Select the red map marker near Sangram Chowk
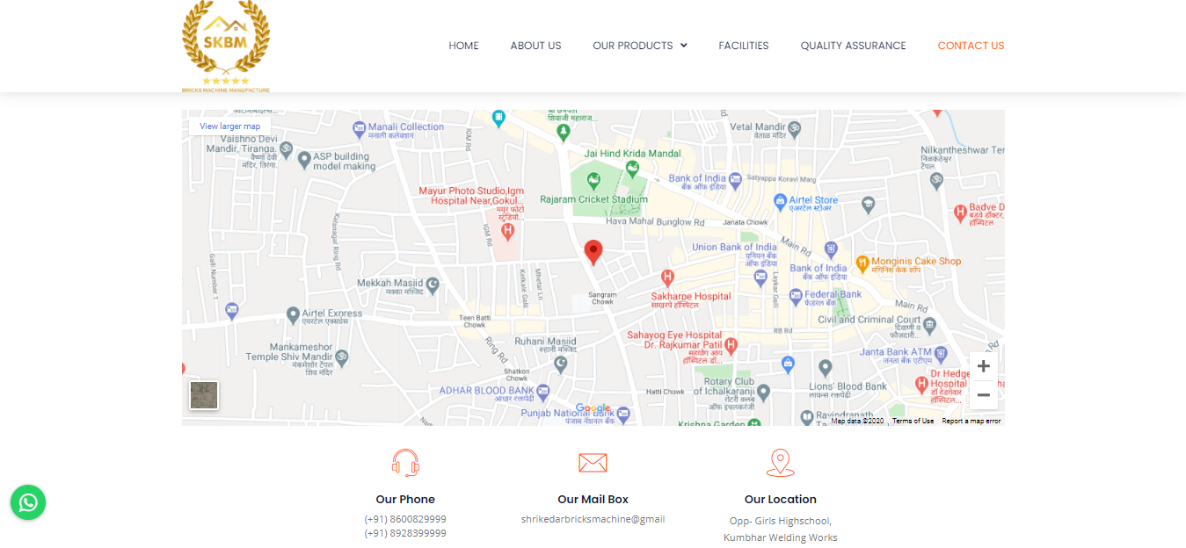Viewport: 1186px width, 548px height. (593, 252)
